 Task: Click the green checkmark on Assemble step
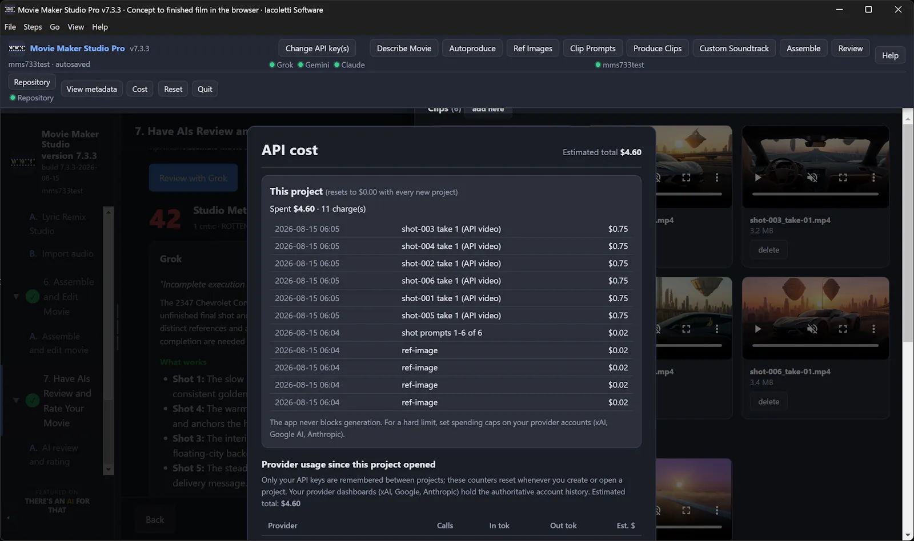(33, 297)
